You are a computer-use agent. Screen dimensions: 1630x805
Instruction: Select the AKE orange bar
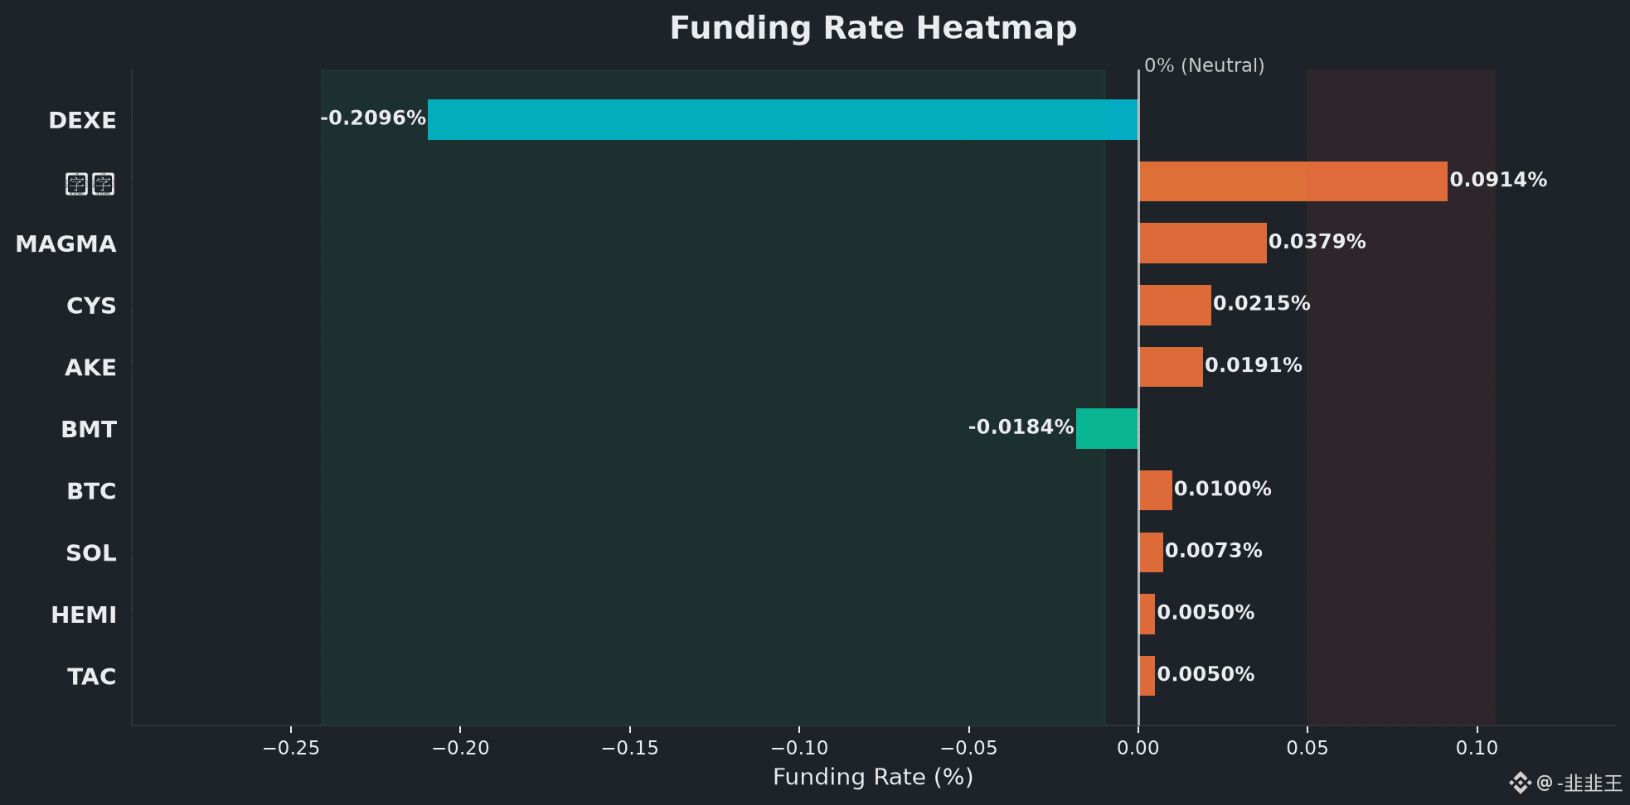[1171, 367]
